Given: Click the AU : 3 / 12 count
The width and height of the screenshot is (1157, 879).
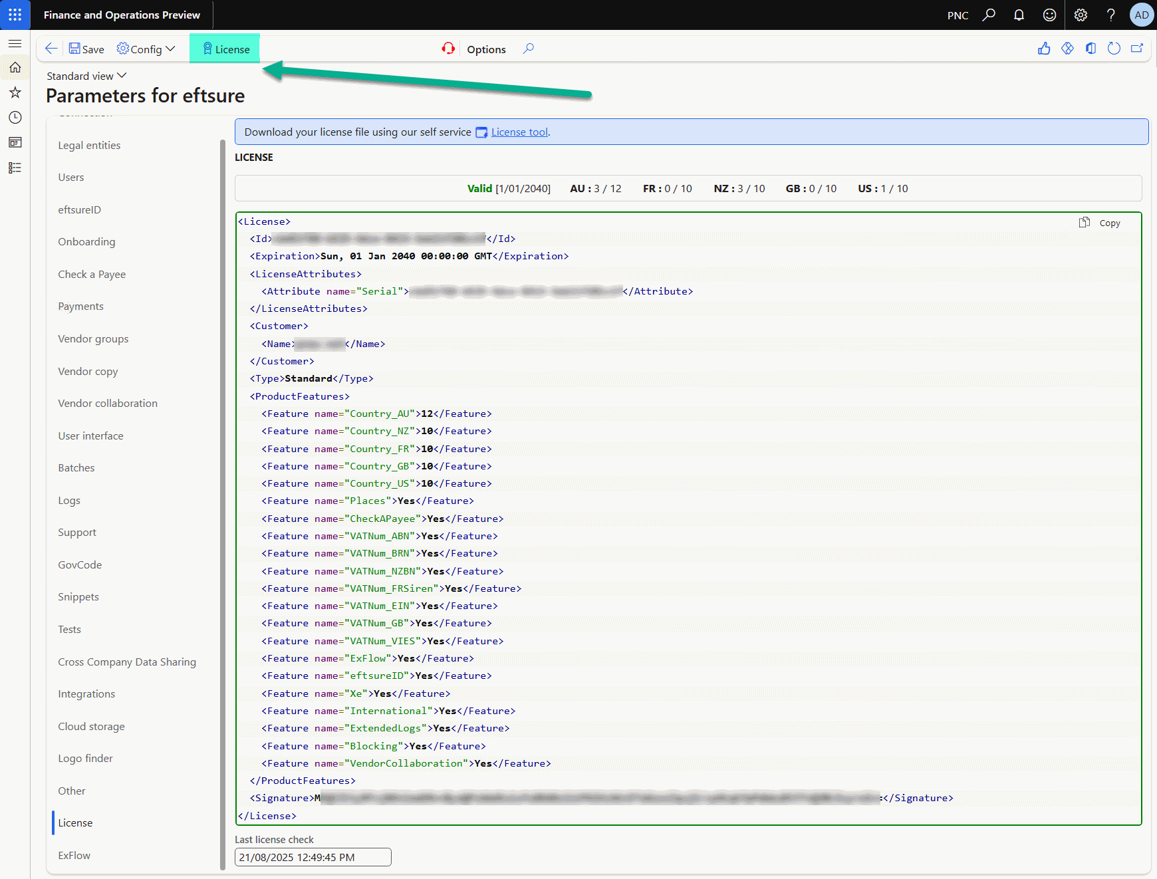Looking at the screenshot, I should (596, 188).
